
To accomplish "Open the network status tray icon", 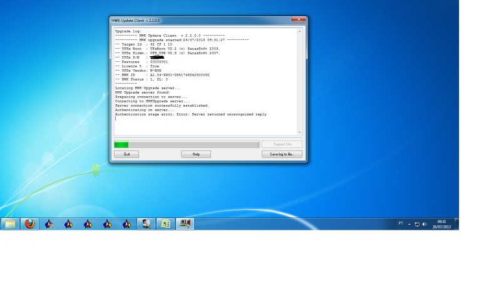I will (x=417, y=224).
